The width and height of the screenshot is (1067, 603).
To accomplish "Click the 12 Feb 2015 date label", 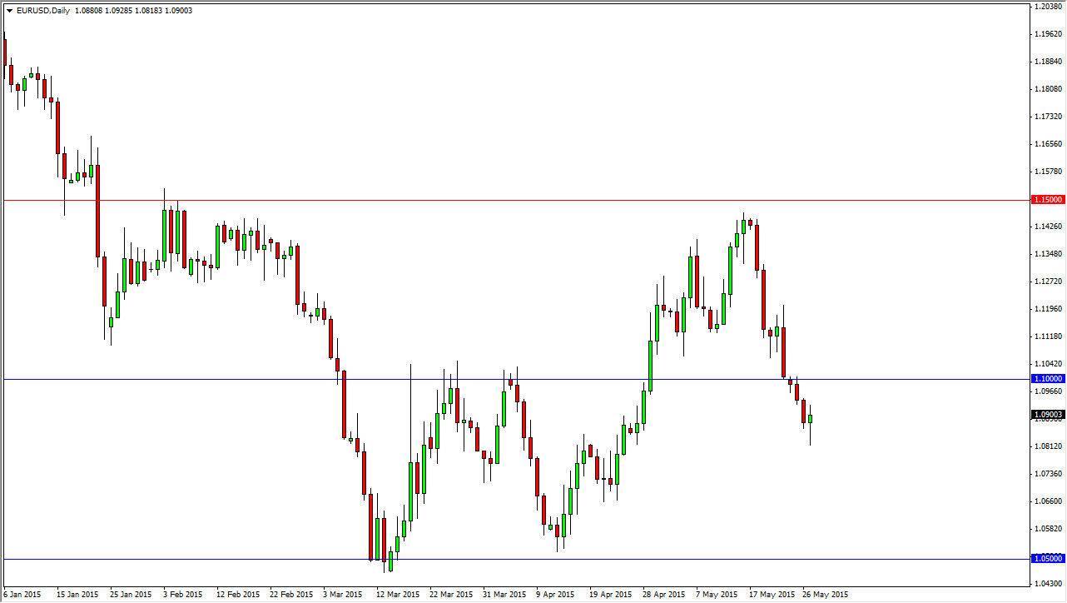I will click(236, 595).
